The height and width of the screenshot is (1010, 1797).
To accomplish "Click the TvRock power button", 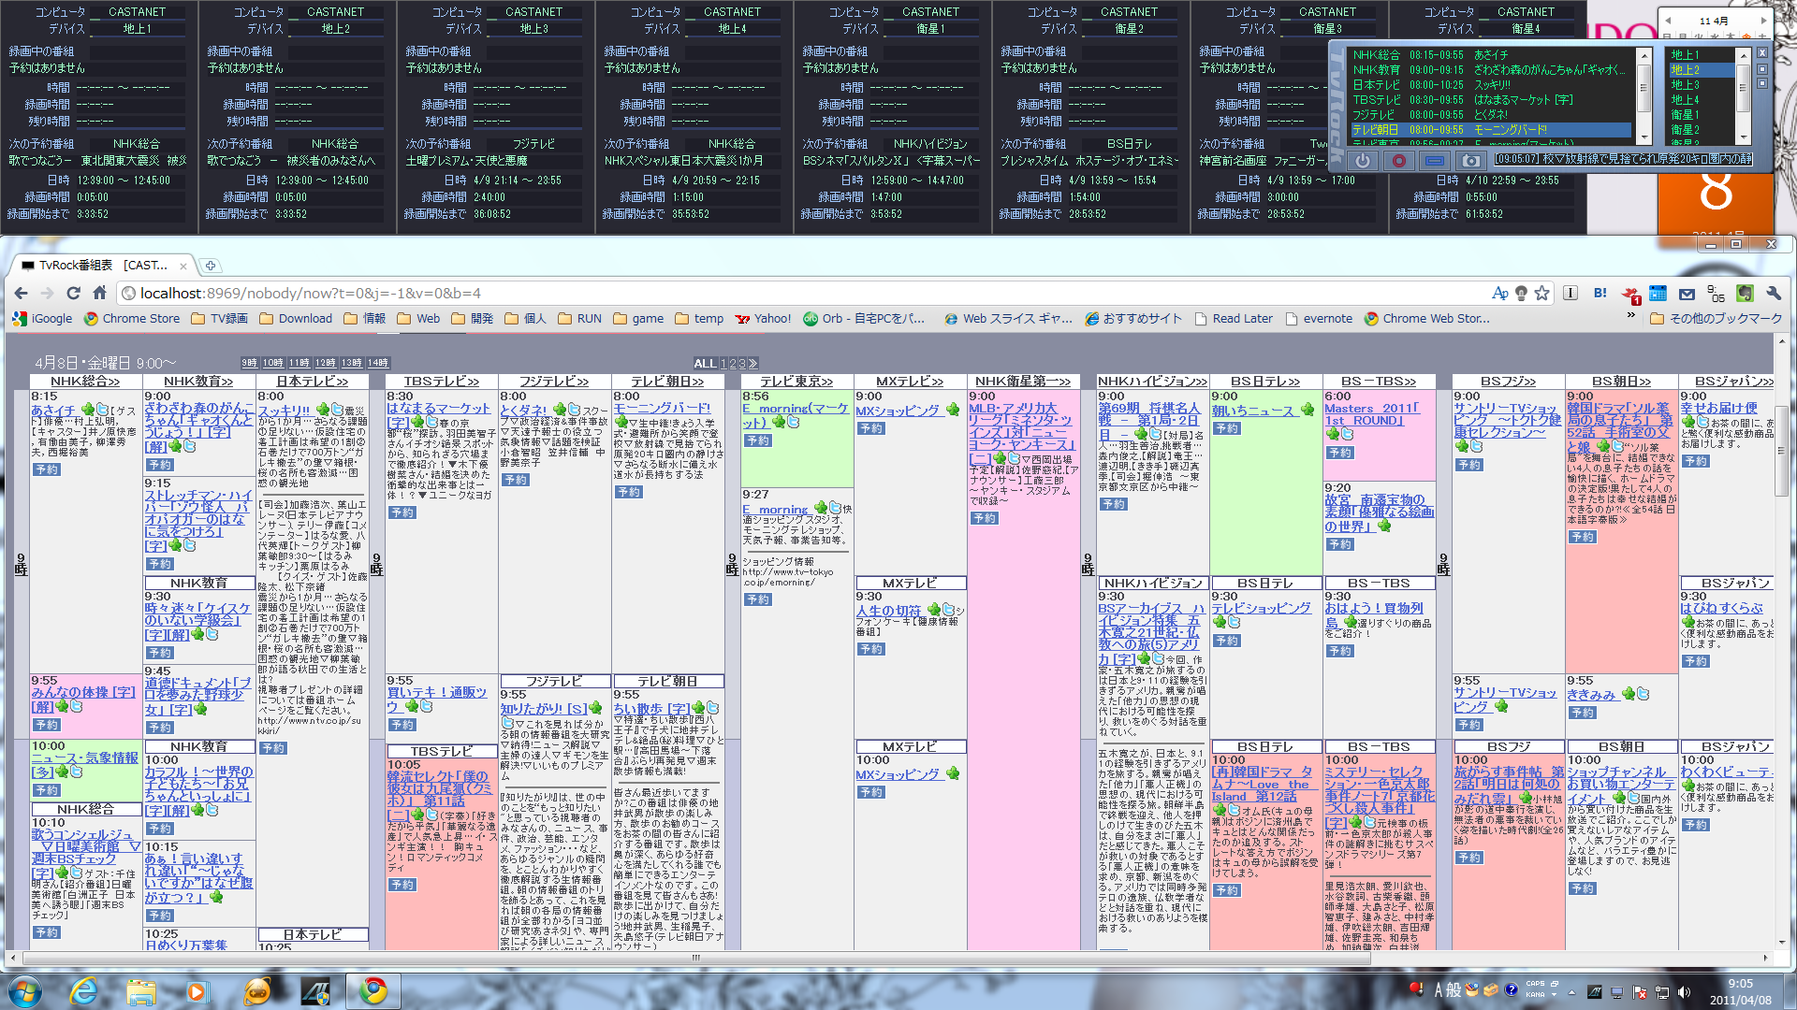I will tap(1363, 161).
